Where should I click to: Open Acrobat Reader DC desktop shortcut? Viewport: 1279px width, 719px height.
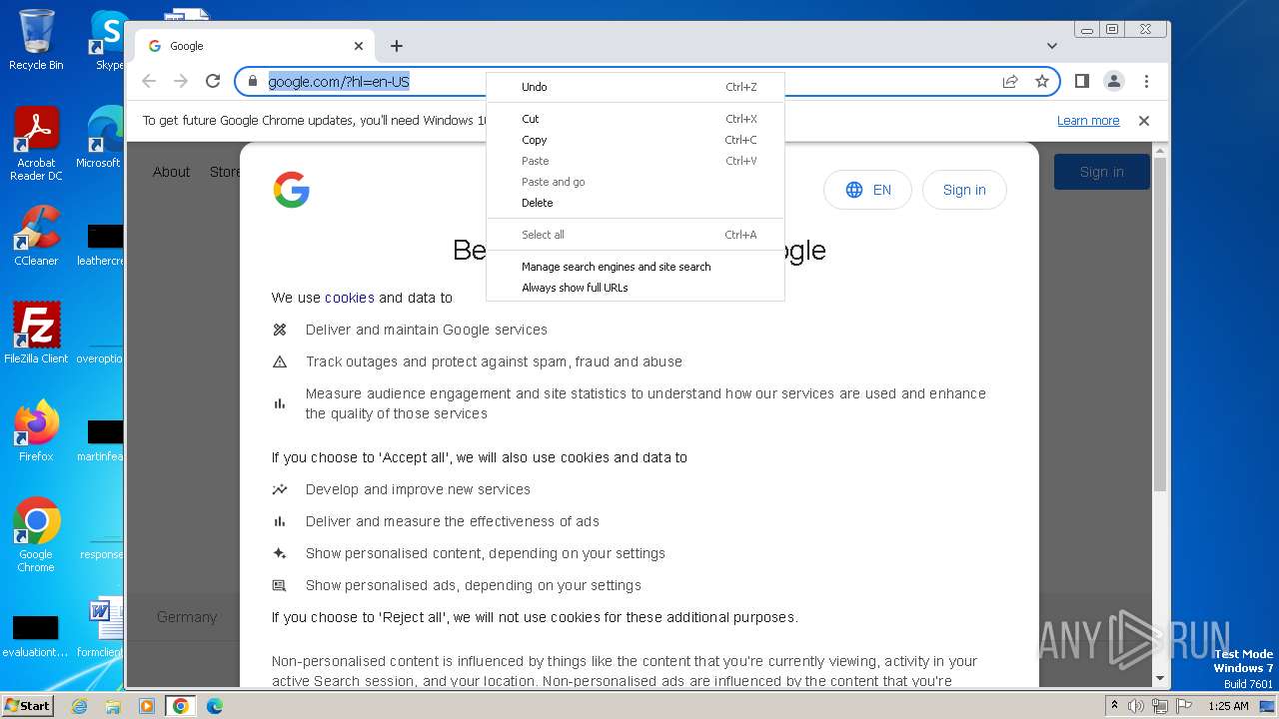pos(36,145)
